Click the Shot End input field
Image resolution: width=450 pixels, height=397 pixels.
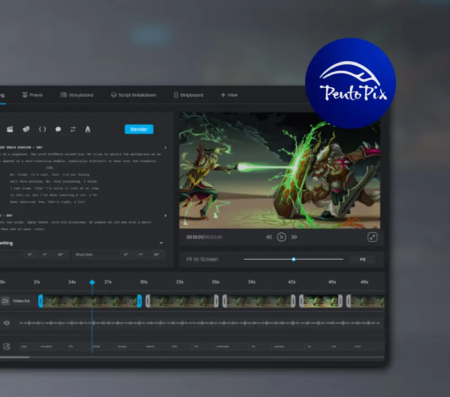click(x=96, y=254)
